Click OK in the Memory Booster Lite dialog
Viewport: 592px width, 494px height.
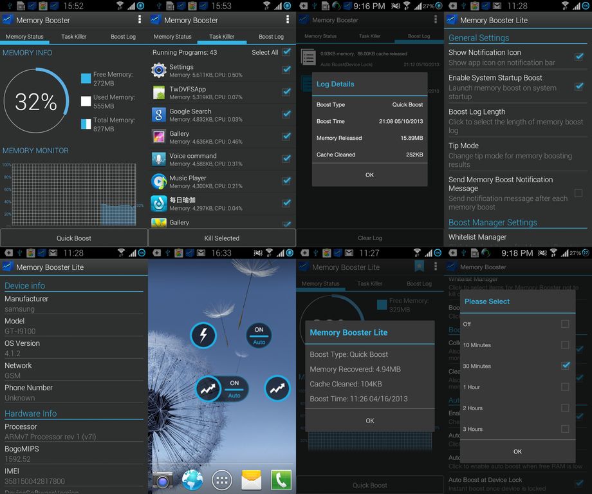(370, 421)
